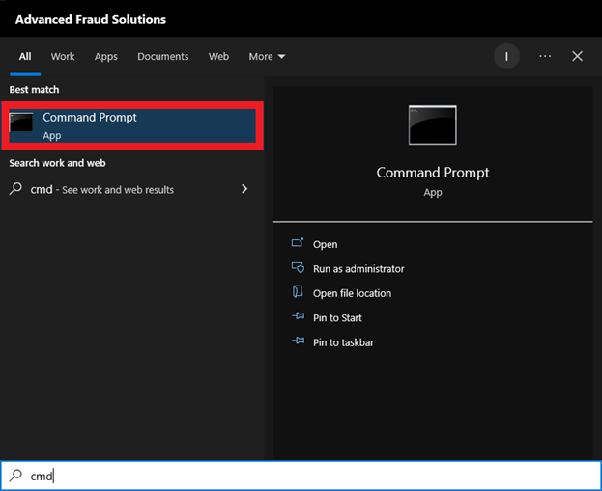Click the 'Search work and web' heading
602x491 pixels.
57,163
